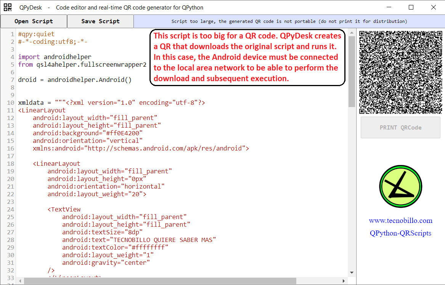Click the vertical scrollbar up arrow
This screenshot has height=285, width=445.
(352, 32)
